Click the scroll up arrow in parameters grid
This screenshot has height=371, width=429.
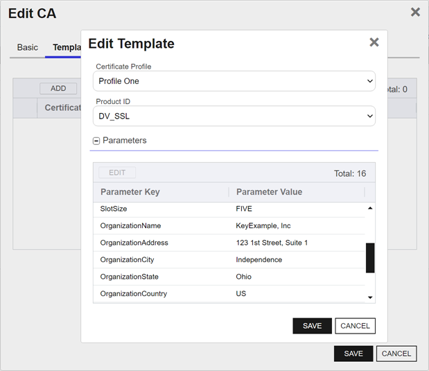(x=370, y=208)
